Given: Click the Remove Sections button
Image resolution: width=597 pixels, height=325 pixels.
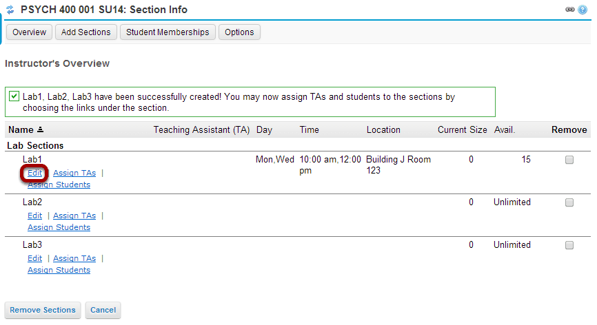Looking at the screenshot, I should [43, 310].
